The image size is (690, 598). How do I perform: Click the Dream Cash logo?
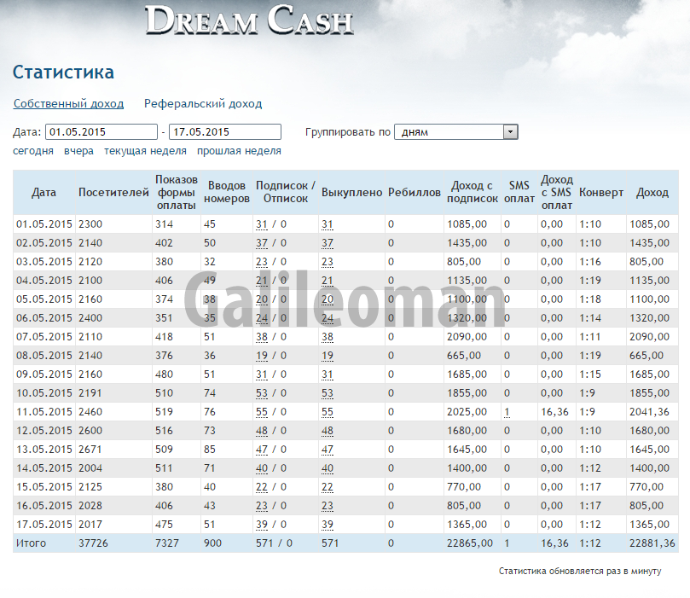[x=249, y=20]
